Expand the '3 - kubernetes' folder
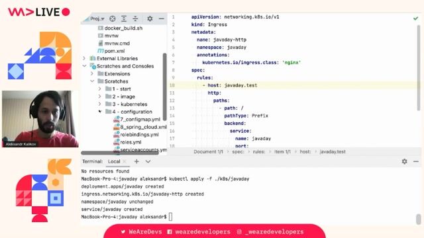 click(100, 104)
